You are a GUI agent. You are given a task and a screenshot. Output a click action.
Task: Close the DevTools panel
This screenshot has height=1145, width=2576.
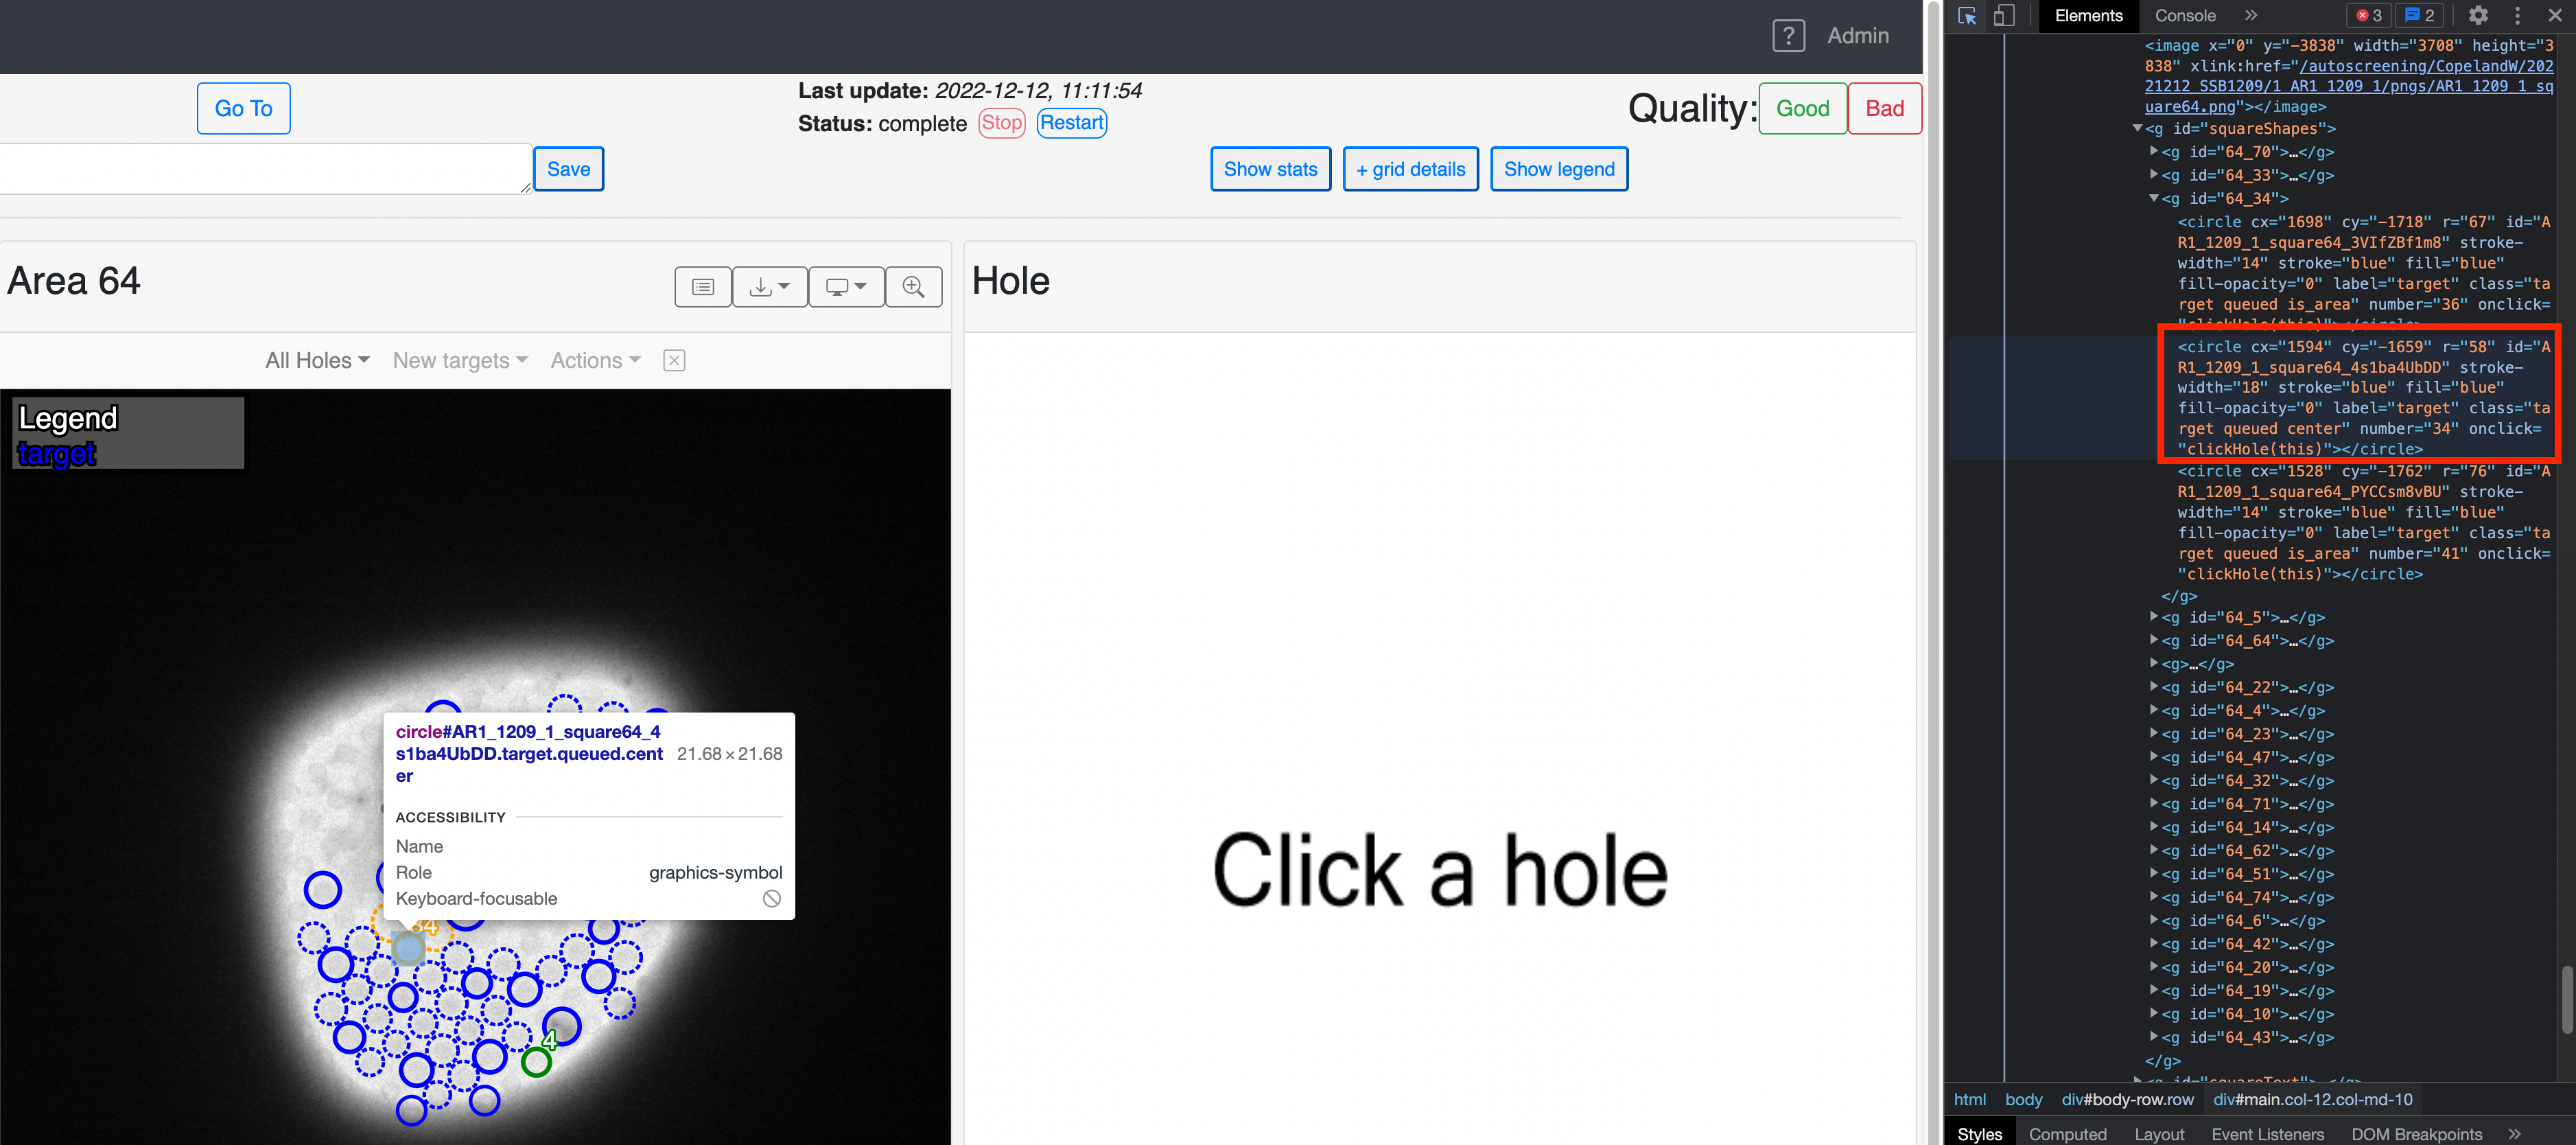[2555, 15]
